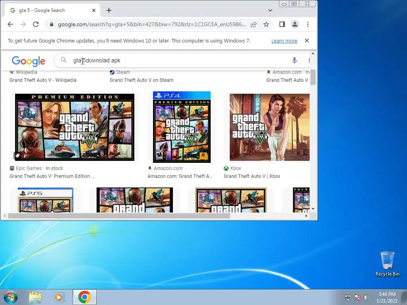This screenshot has height=305, width=407.
Task: Select the gta 5 - Google Search tab
Action: (x=52, y=10)
